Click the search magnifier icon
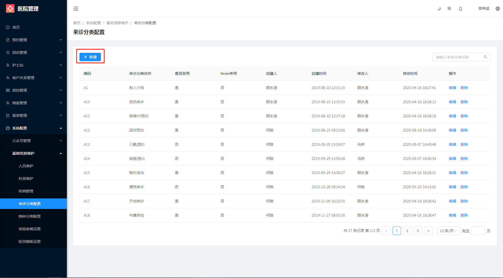This screenshot has width=503, height=278. click(485, 57)
